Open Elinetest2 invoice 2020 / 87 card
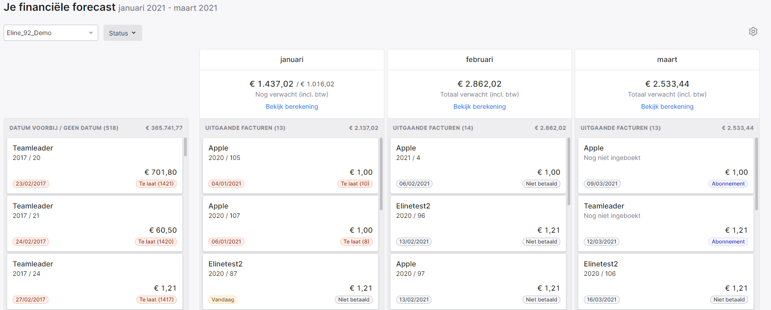Screen dimensions: 771x310 290,281
